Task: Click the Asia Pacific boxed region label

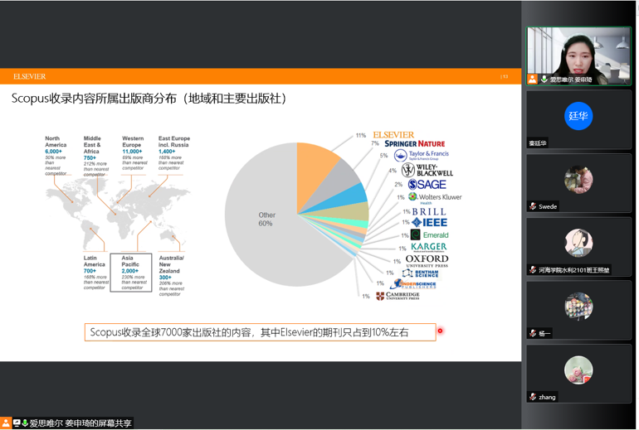Action: 131,272
